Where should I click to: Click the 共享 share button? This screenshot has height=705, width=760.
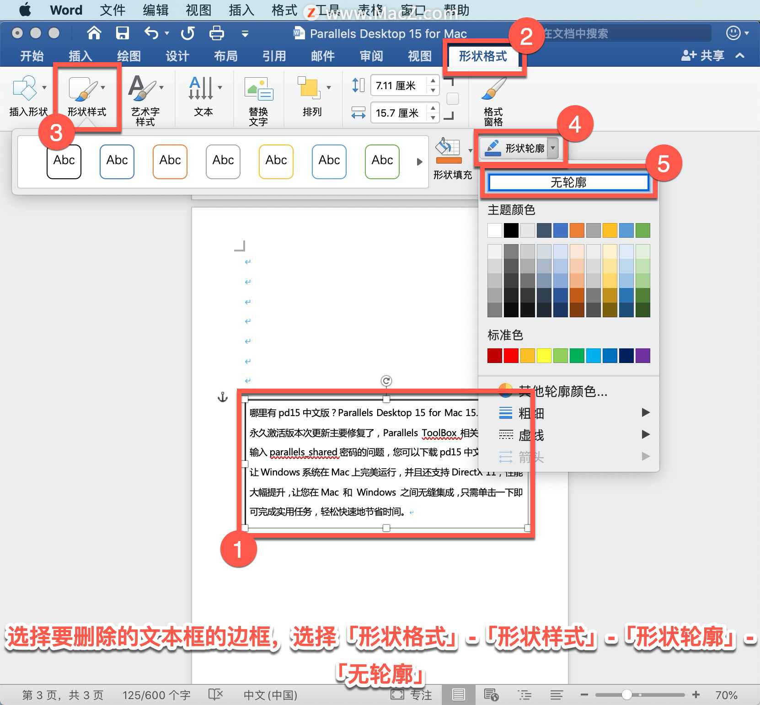[703, 55]
